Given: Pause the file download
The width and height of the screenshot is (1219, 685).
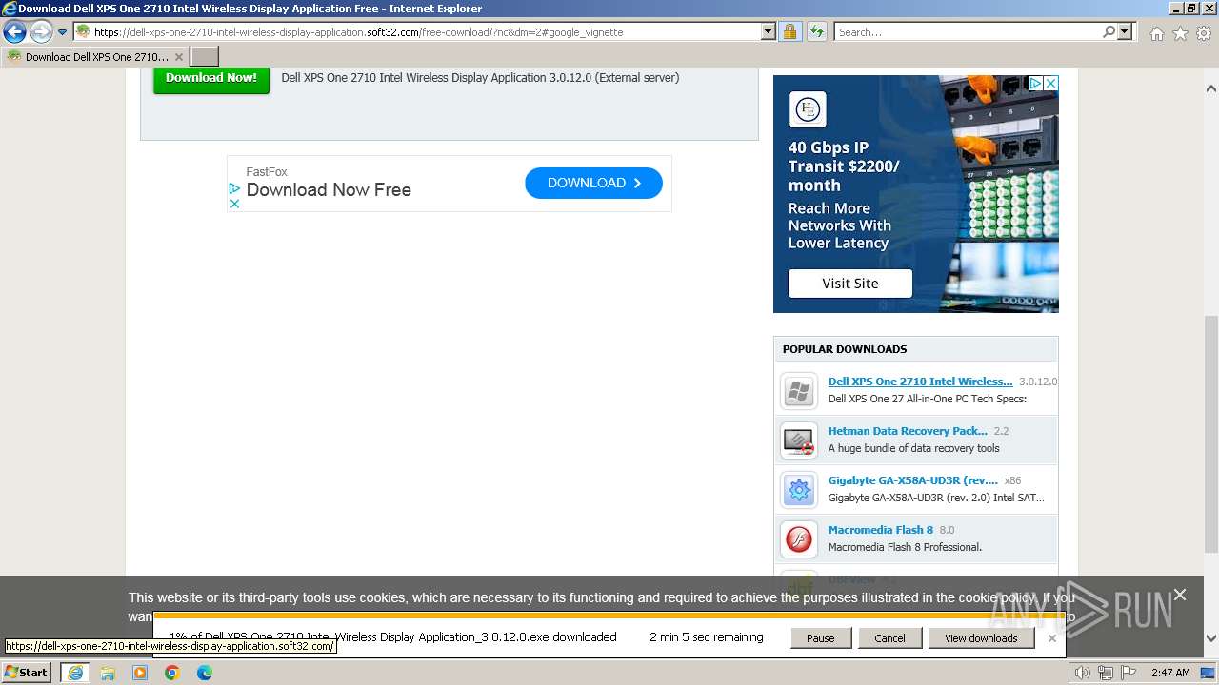Looking at the screenshot, I should (x=820, y=638).
